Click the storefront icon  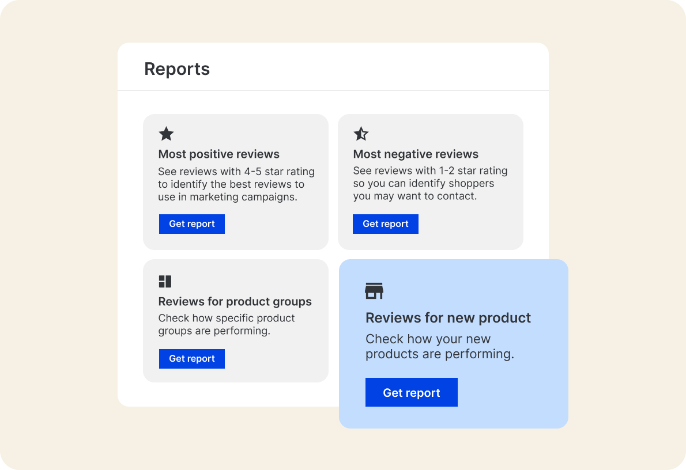point(374,291)
